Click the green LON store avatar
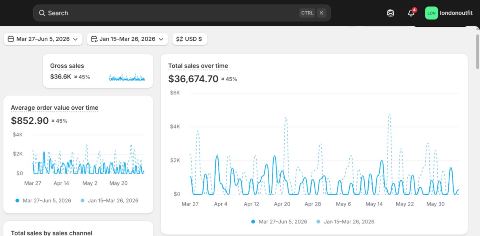This screenshot has height=236, width=480. point(432,13)
